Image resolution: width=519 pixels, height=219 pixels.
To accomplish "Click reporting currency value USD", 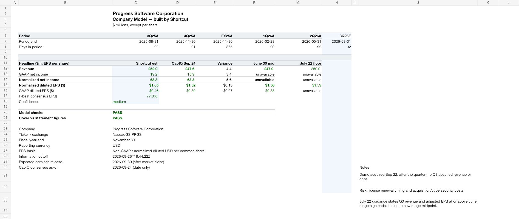I will pos(117,145).
